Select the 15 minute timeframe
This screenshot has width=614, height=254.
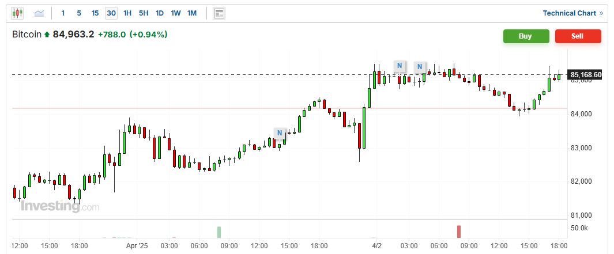click(x=95, y=13)
